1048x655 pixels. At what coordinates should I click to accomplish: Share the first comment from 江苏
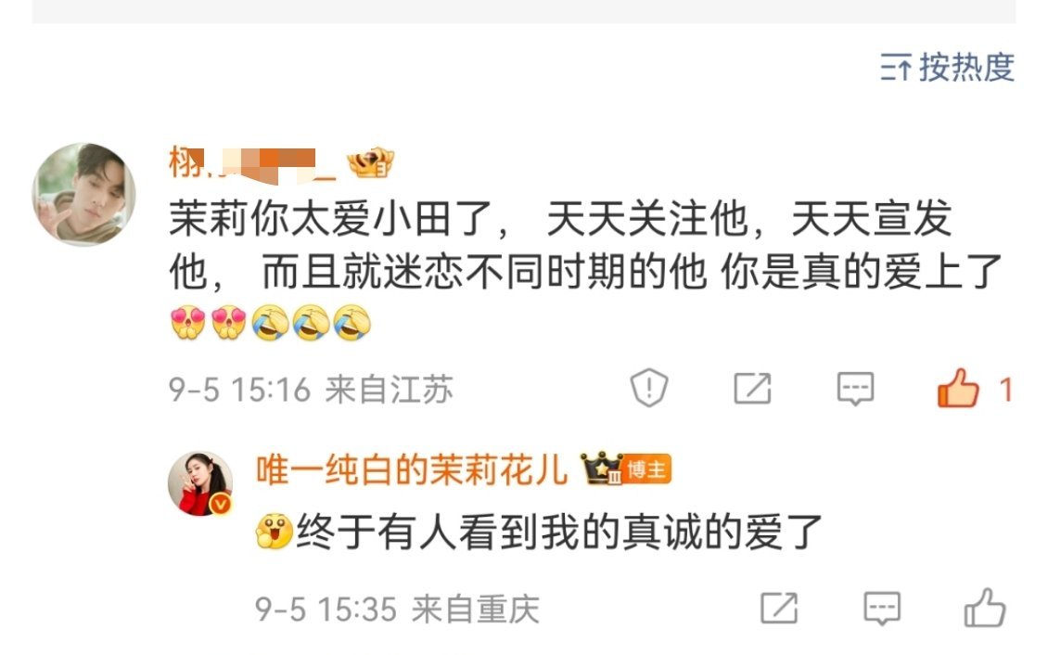coord(752,389)
